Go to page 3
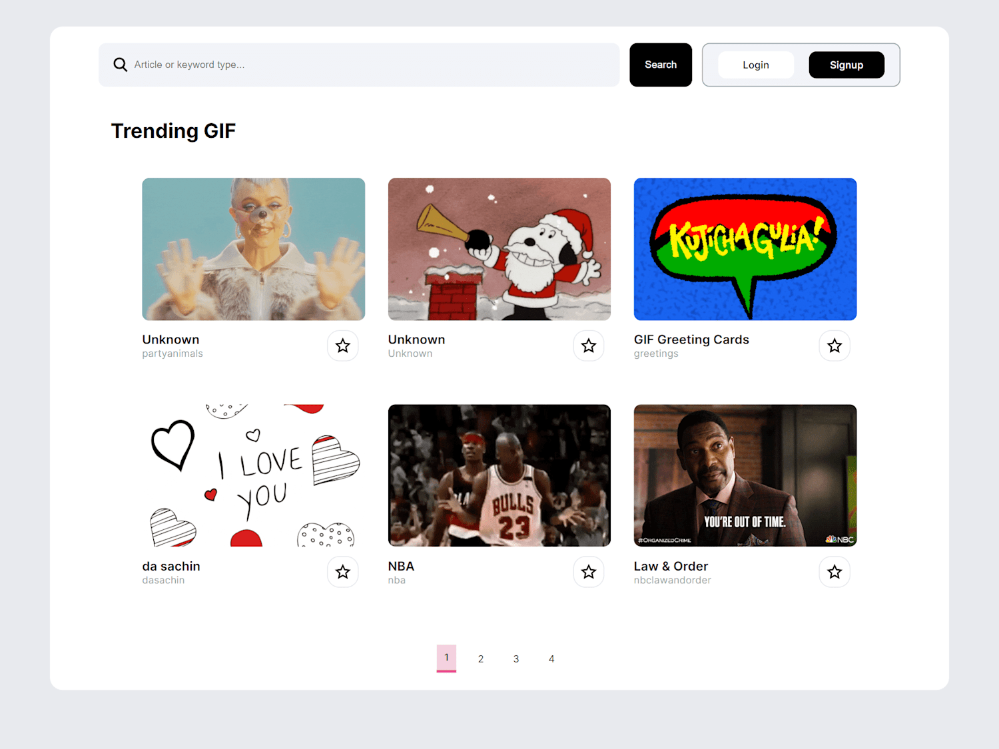This screenshot has height=749, width=999. pyautogui.click(x=516, y=658)
